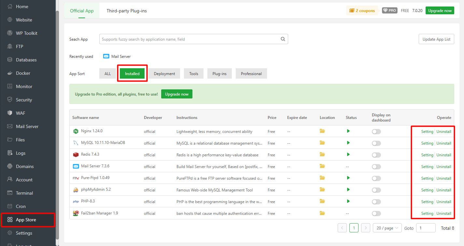Click the Update App List button
Image resolution: width=464 pixels, height=246 pixels.
pyautogui.click(x=436, y=39)
